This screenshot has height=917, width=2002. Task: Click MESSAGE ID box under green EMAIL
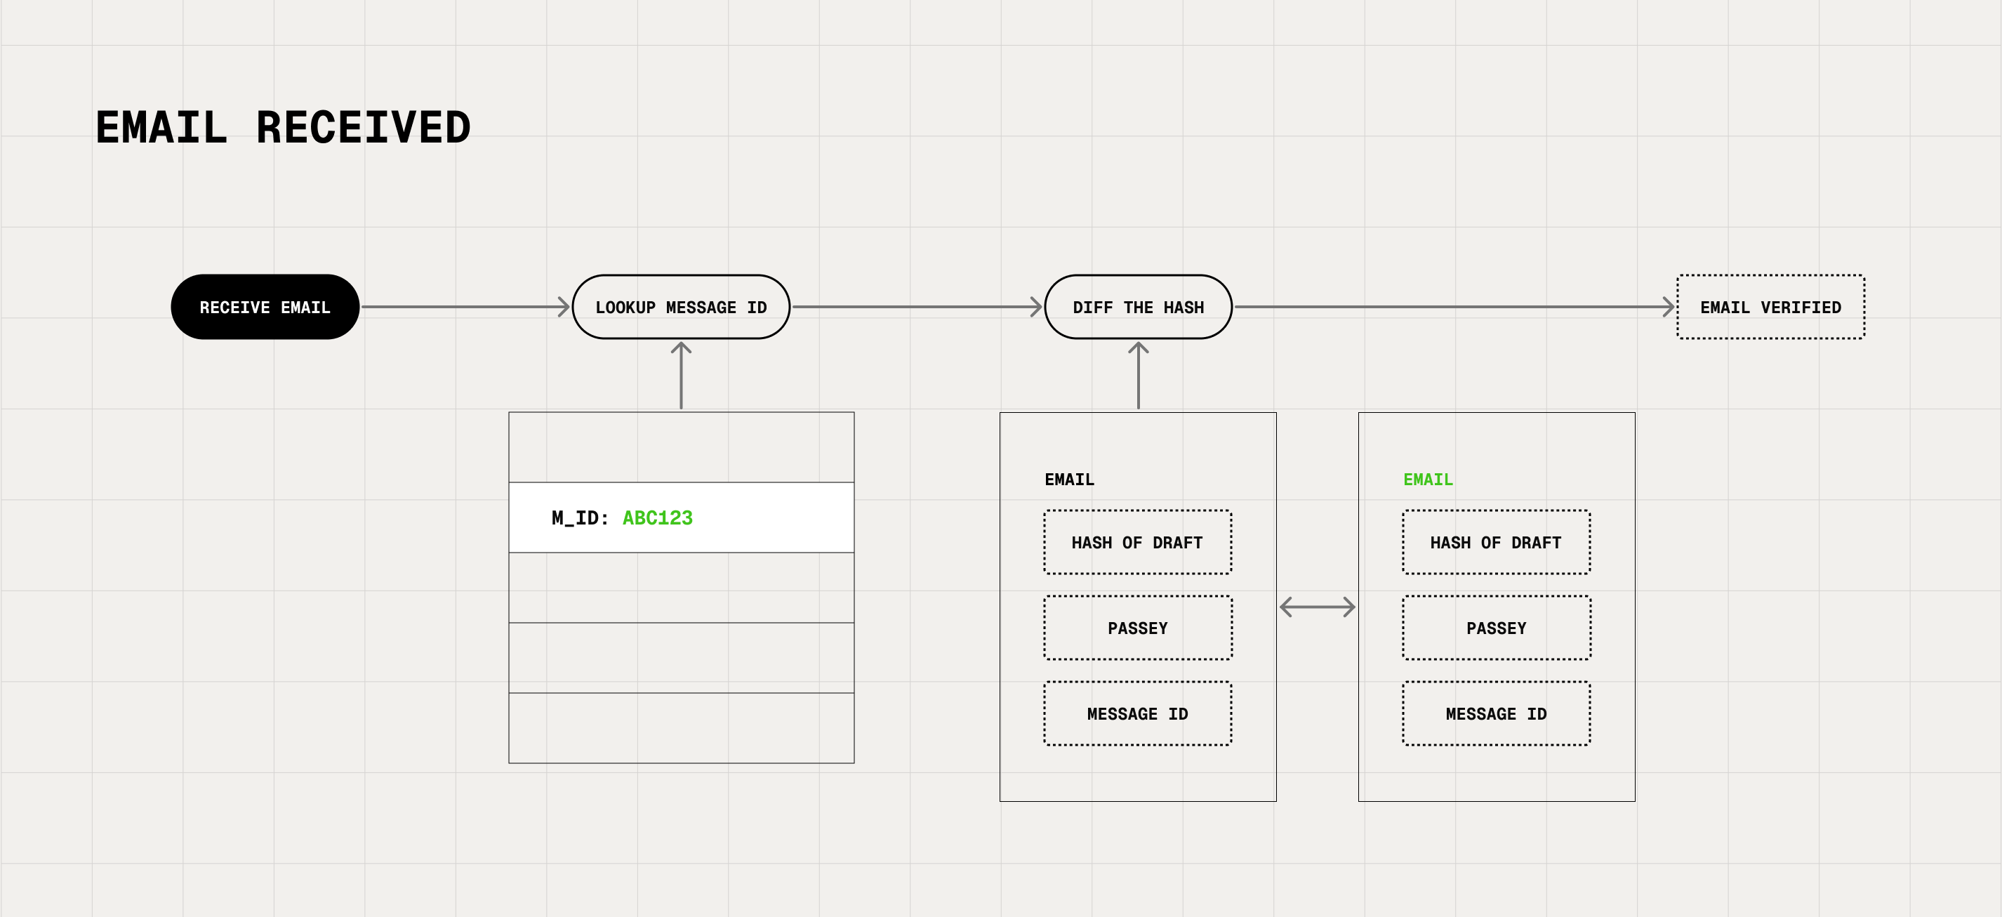[x=1496, y=713]
